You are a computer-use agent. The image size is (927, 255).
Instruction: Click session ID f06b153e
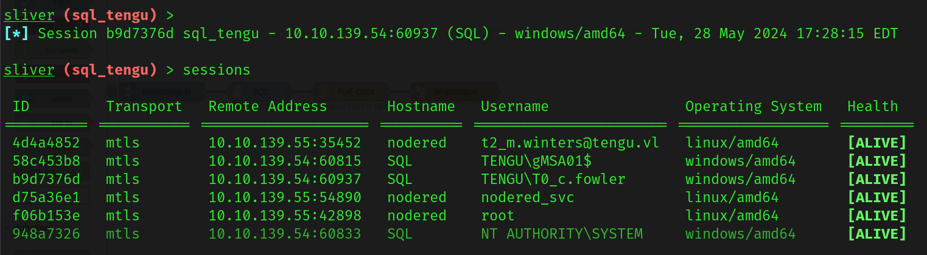tap(46, 216)
